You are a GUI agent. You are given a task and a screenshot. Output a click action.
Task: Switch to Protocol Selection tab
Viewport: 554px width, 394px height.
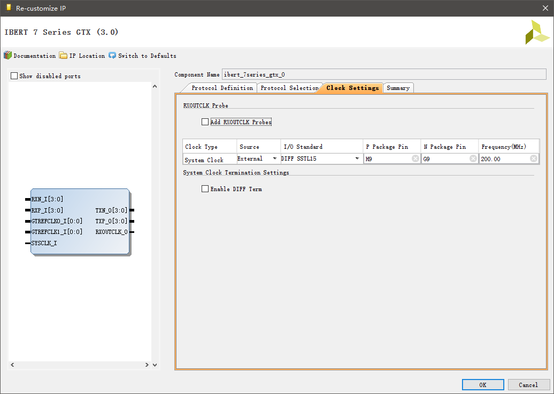[x=289, y=88]
